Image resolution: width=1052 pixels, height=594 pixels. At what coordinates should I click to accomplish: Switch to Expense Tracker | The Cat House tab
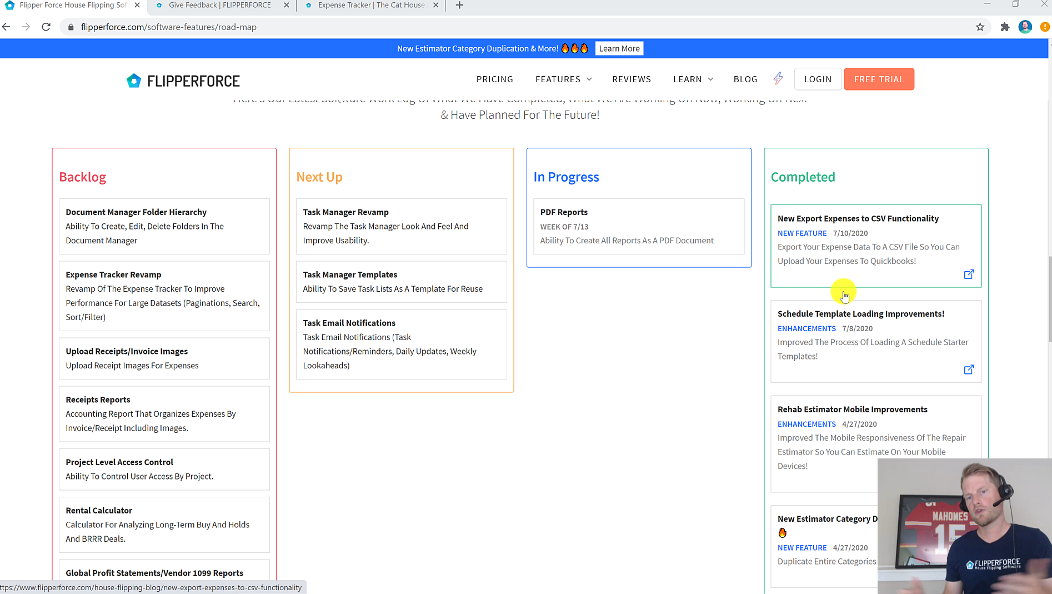371,5
